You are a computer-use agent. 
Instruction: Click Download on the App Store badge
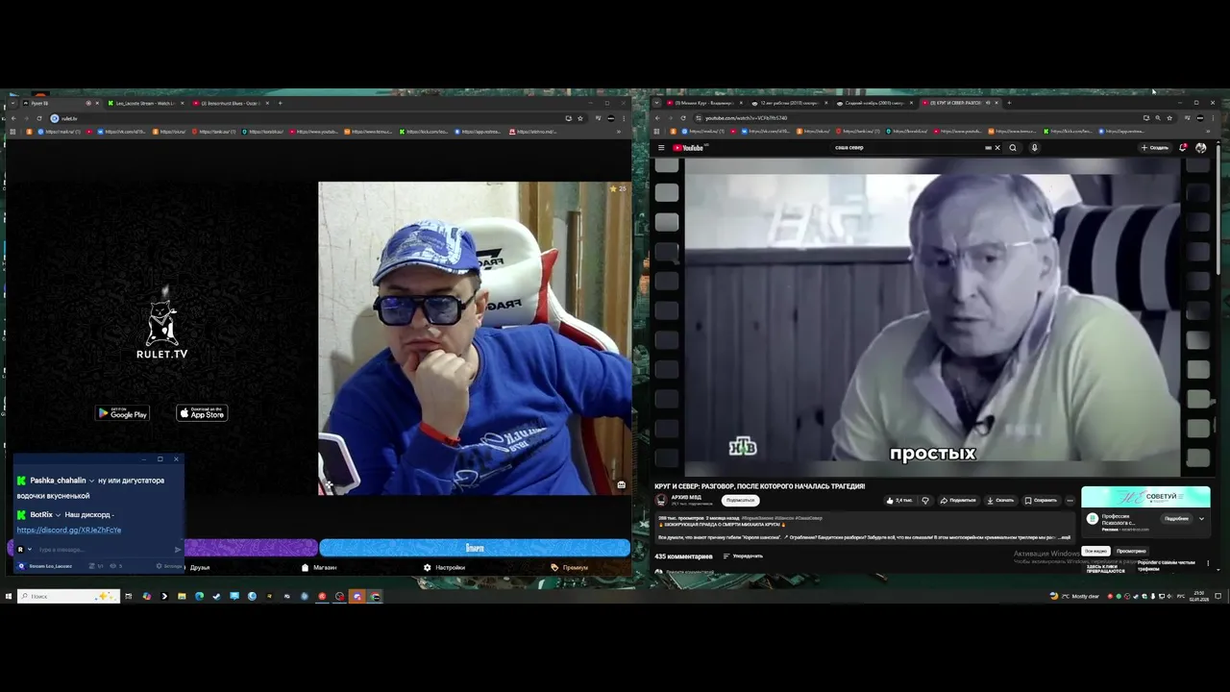(202, 413)
